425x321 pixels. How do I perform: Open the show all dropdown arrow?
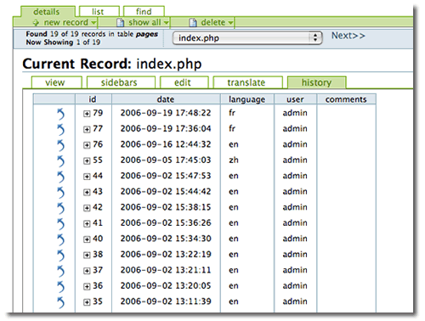[x=167, y=22]
